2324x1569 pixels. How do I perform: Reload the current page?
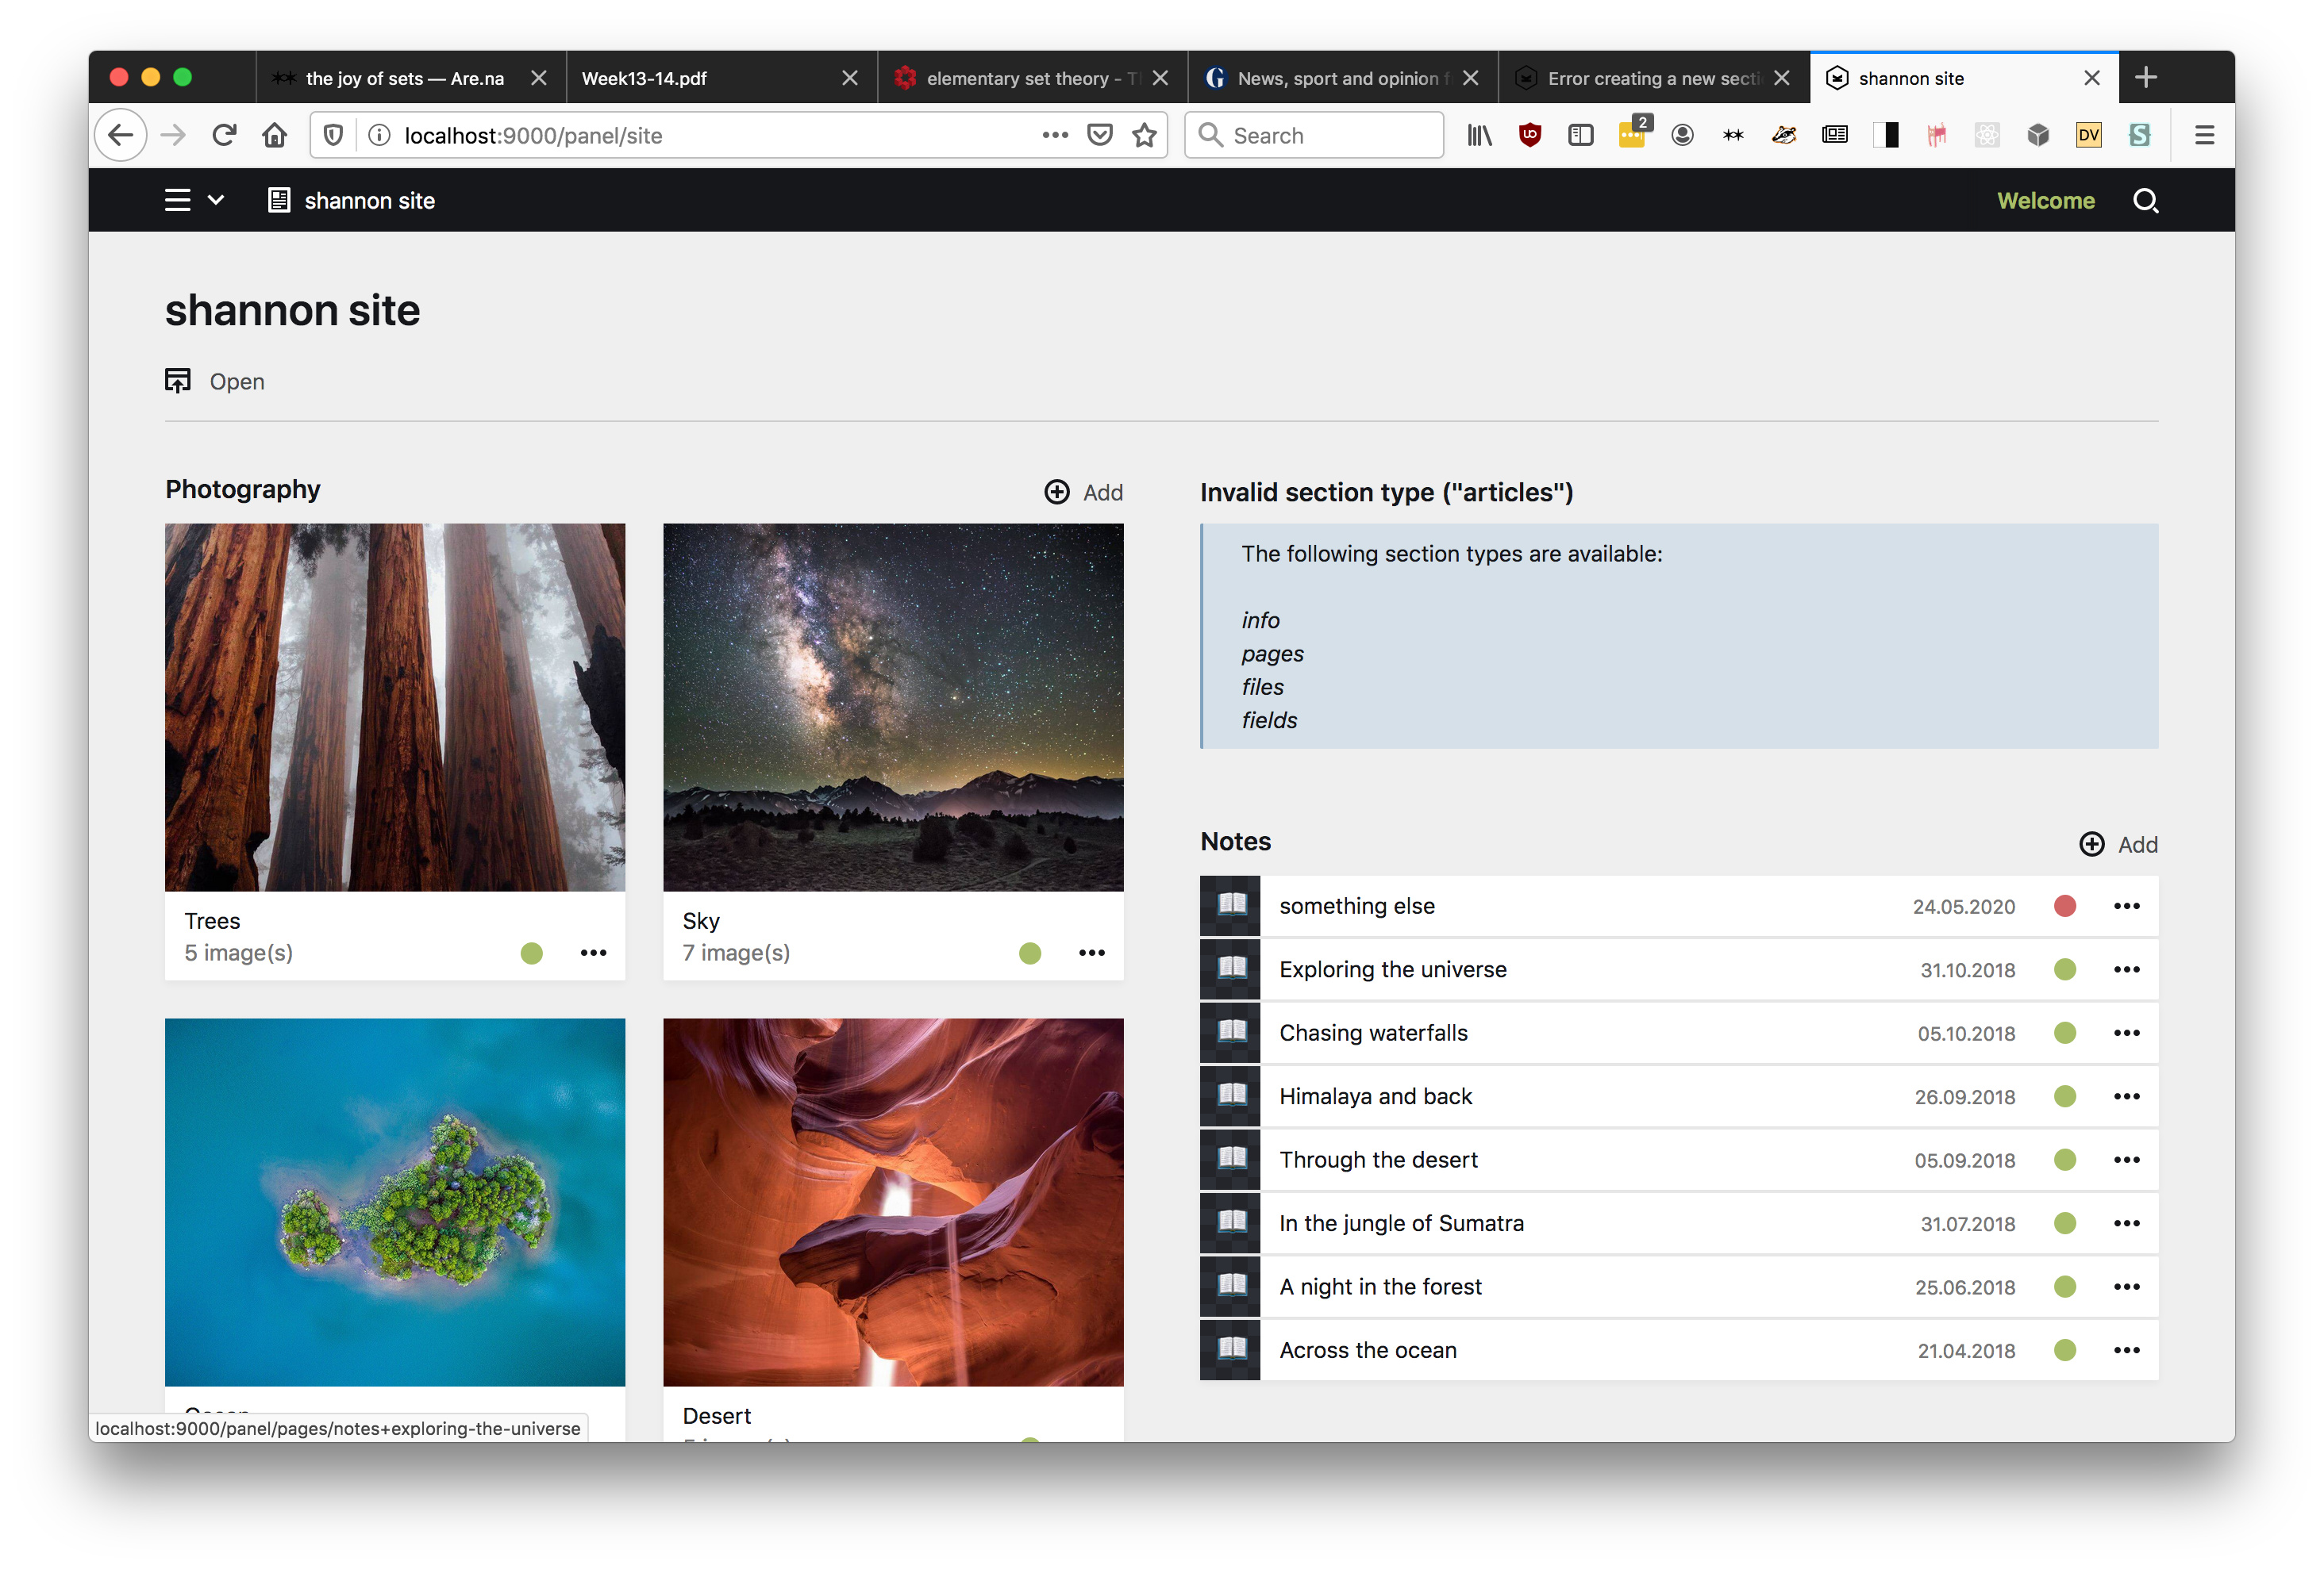[x=224, y=135]
